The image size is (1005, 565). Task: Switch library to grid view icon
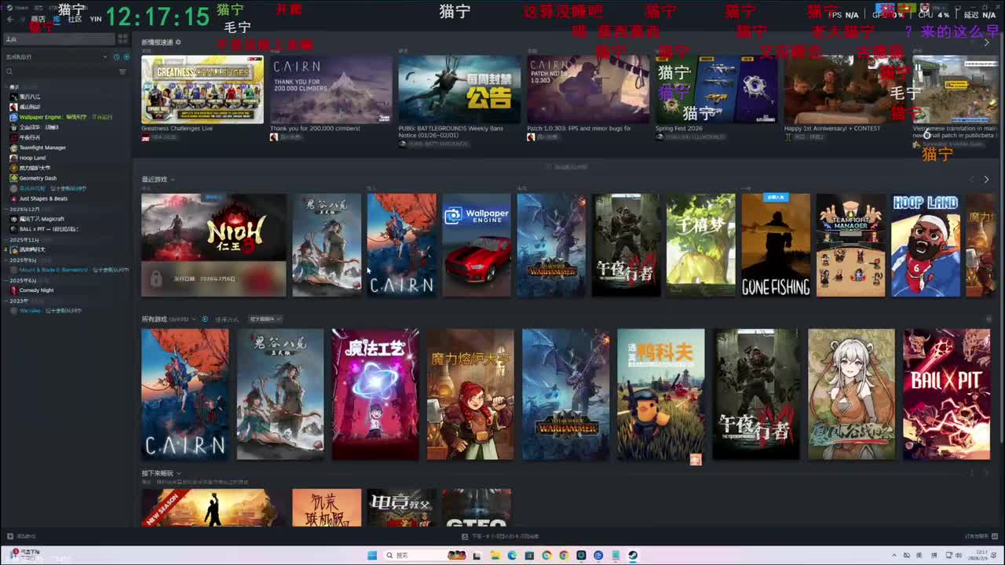point(122,38)
